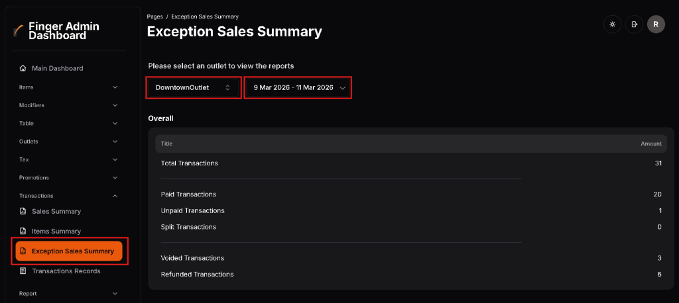Expand the Outlets sidebar section
679x303 pixels.
[68, 142]
